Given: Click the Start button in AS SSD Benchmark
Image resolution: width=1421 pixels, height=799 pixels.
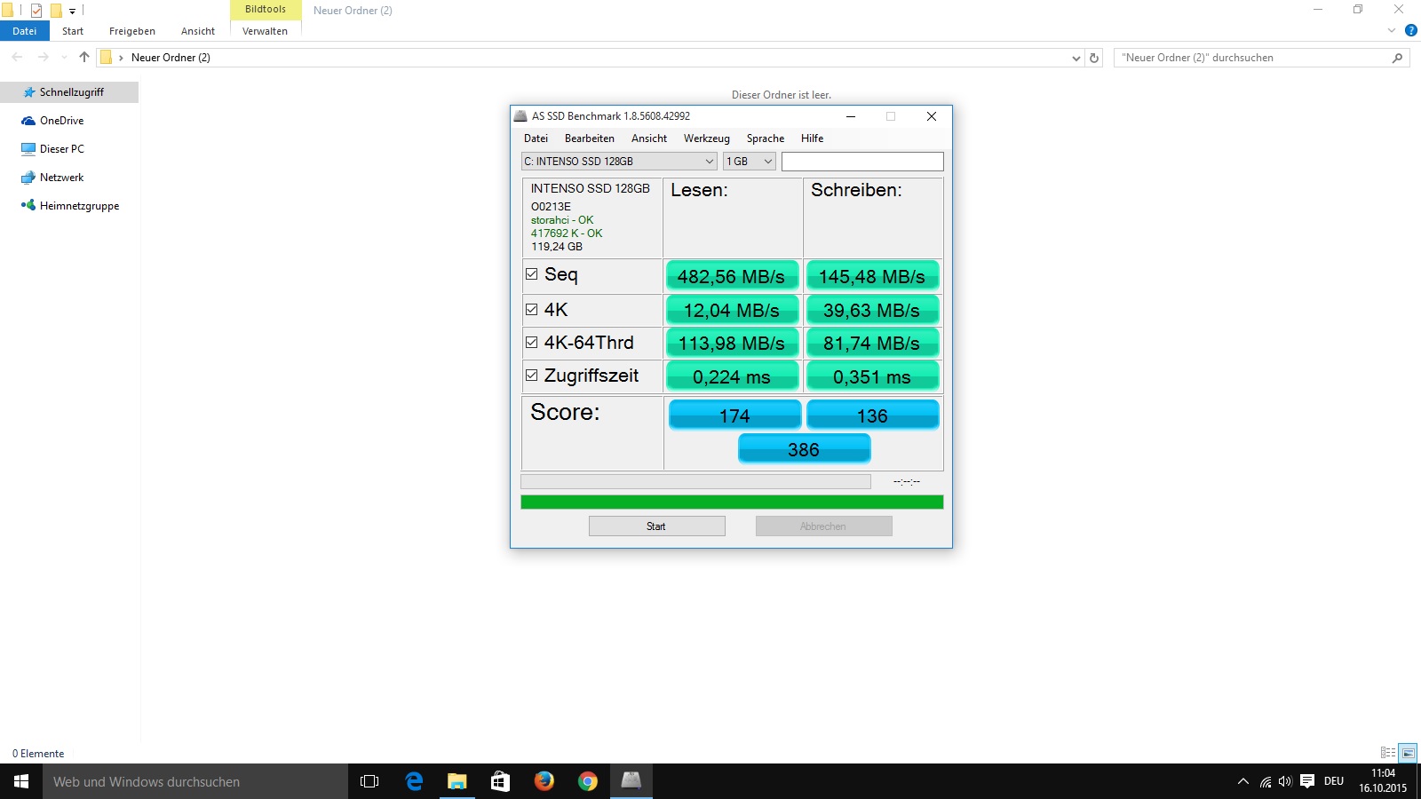Looking at the screenshot, I should click(x=656, y=526).
